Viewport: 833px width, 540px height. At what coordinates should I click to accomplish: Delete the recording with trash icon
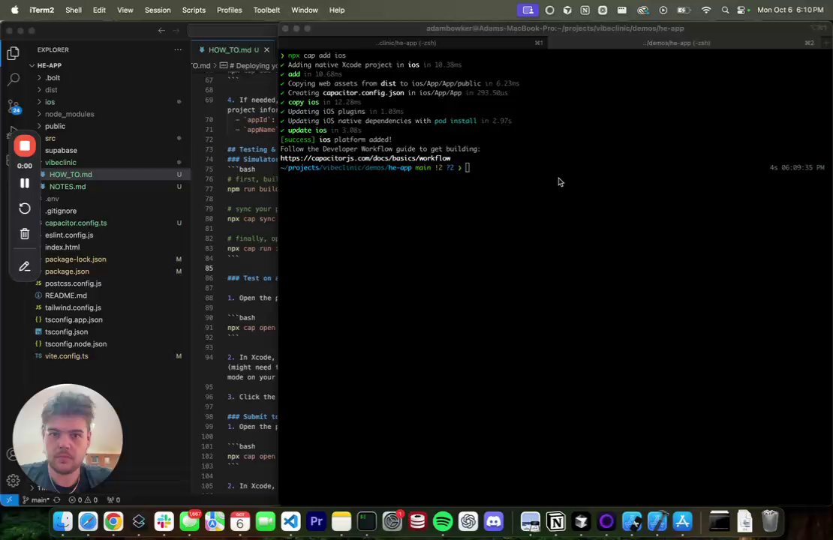coord(25,234)
